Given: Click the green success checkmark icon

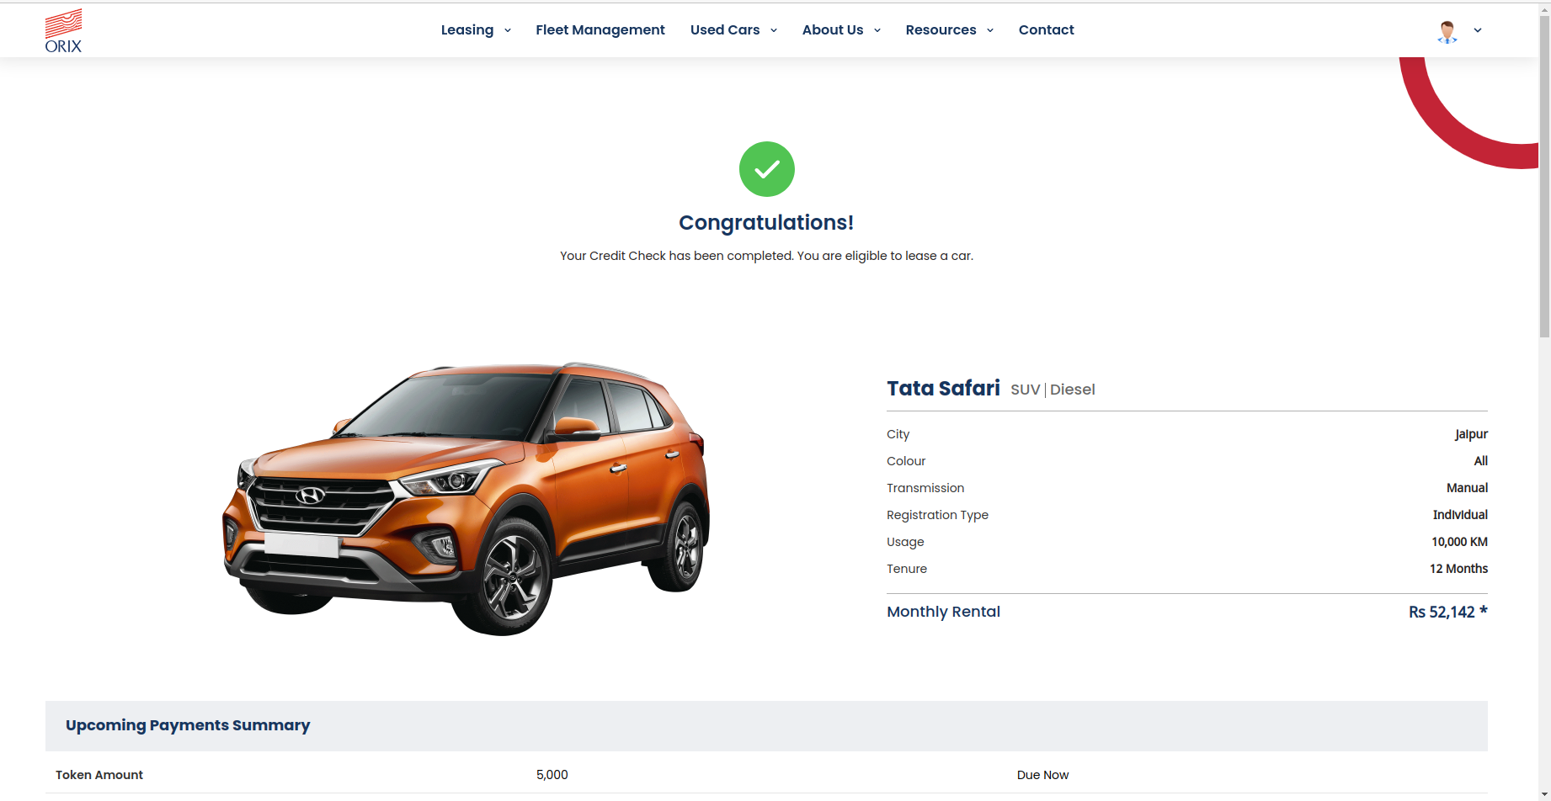Looking at the screenshot, I should pos(767,169).
